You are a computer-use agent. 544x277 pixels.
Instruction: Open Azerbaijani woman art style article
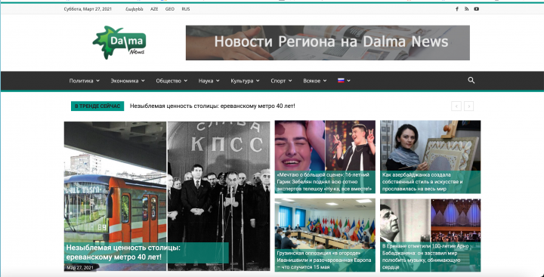coord(422,182)
